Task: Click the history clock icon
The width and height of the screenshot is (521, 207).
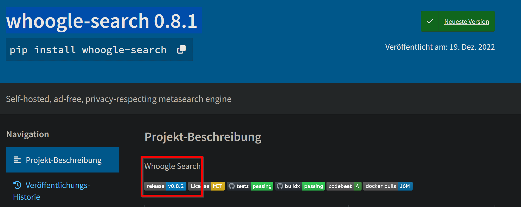Action: 17,185
